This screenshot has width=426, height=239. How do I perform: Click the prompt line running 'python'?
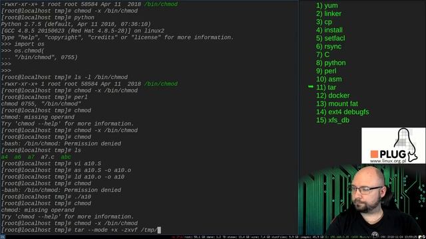[48, 17]
